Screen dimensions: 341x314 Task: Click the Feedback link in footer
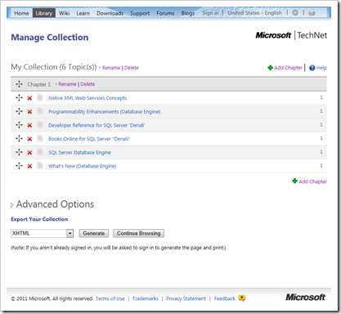[225, 298]
